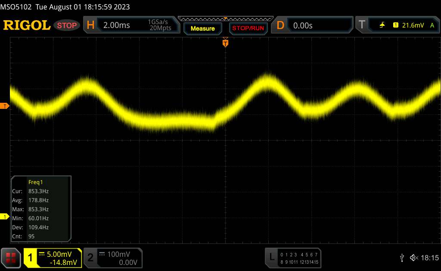Click the yellow channel 1 ground marker

(5, 216)
